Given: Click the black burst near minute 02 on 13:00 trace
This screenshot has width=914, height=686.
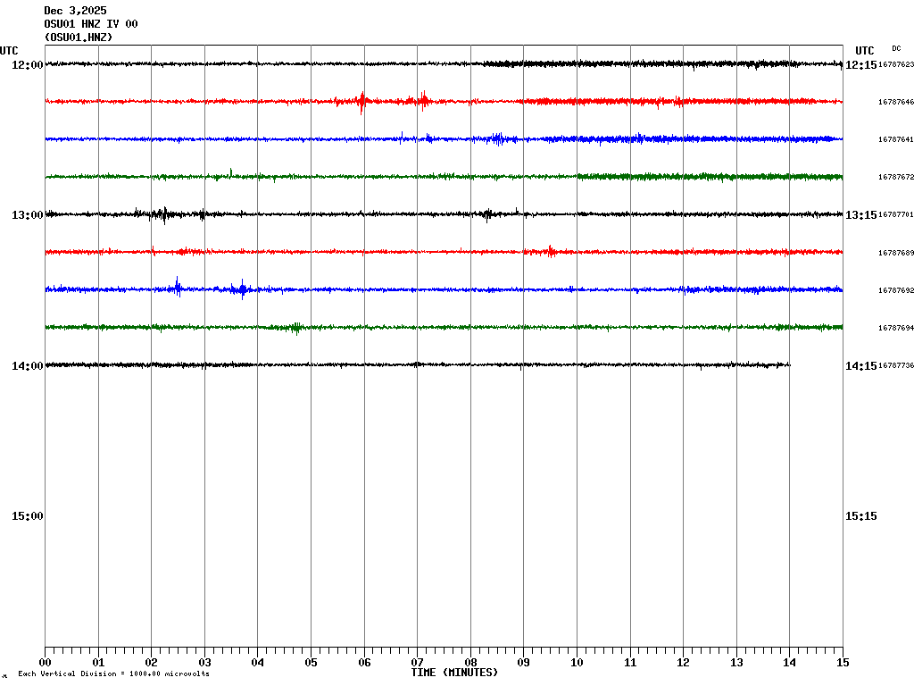Looking at the screenshot, I should click(x=162, y=214).
